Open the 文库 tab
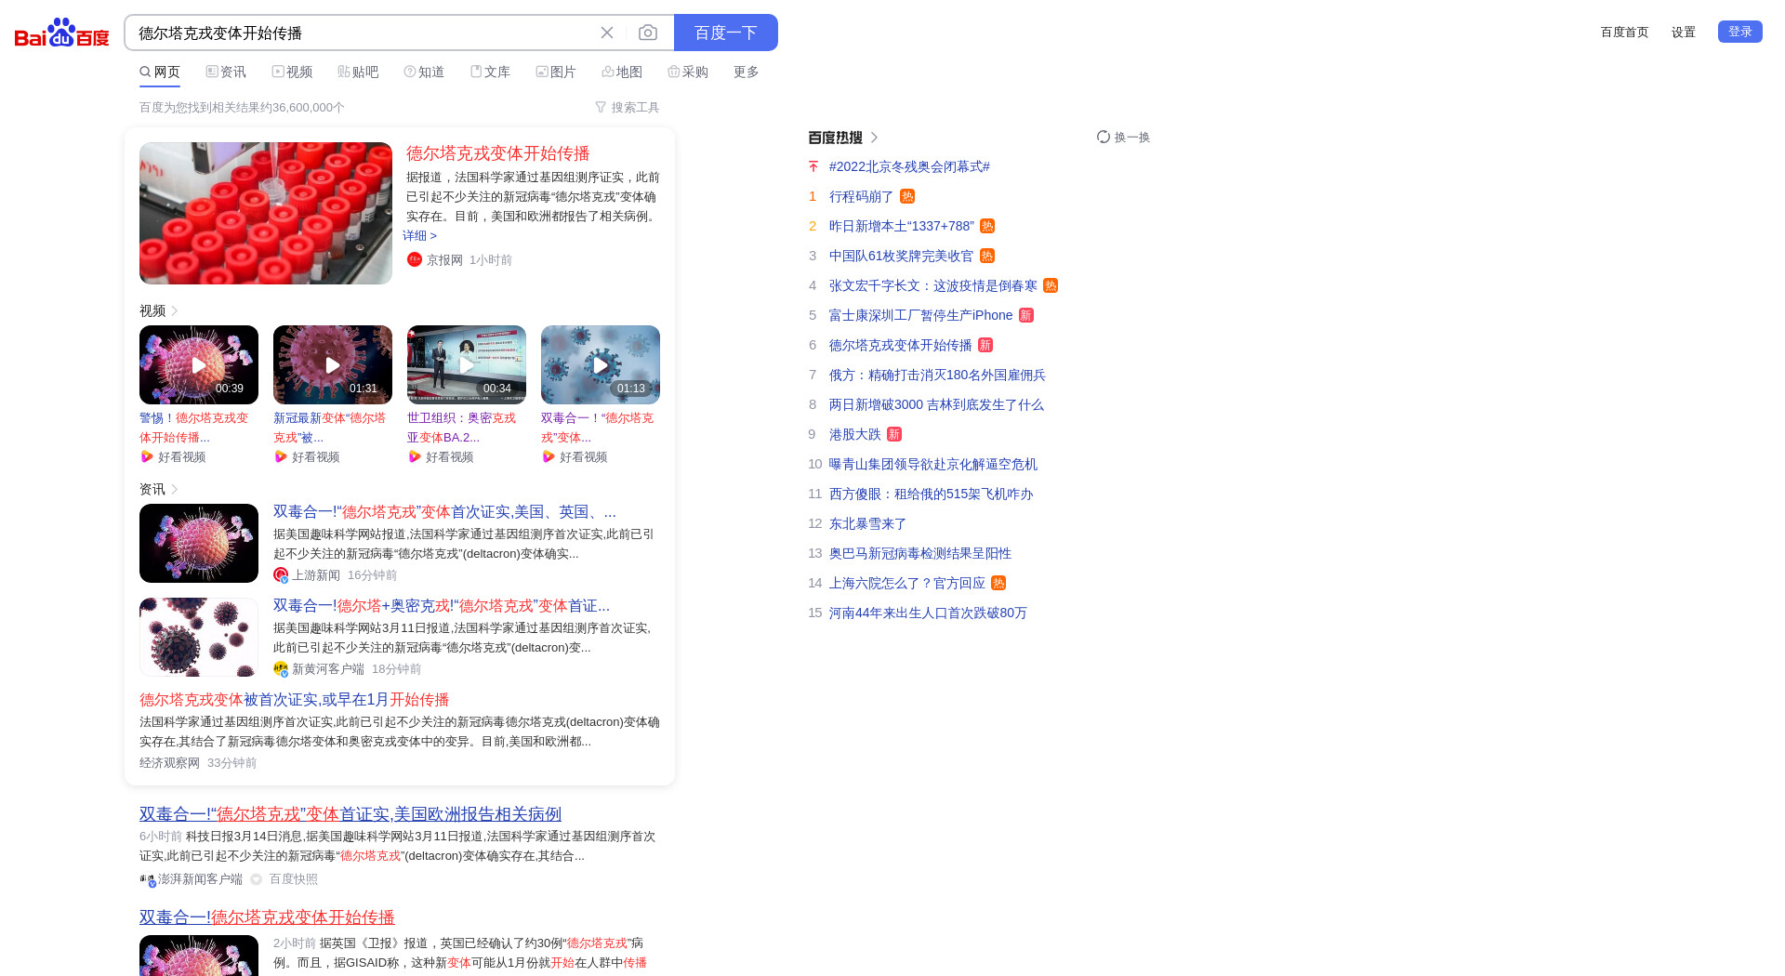1785x976 pixels. 490,72
